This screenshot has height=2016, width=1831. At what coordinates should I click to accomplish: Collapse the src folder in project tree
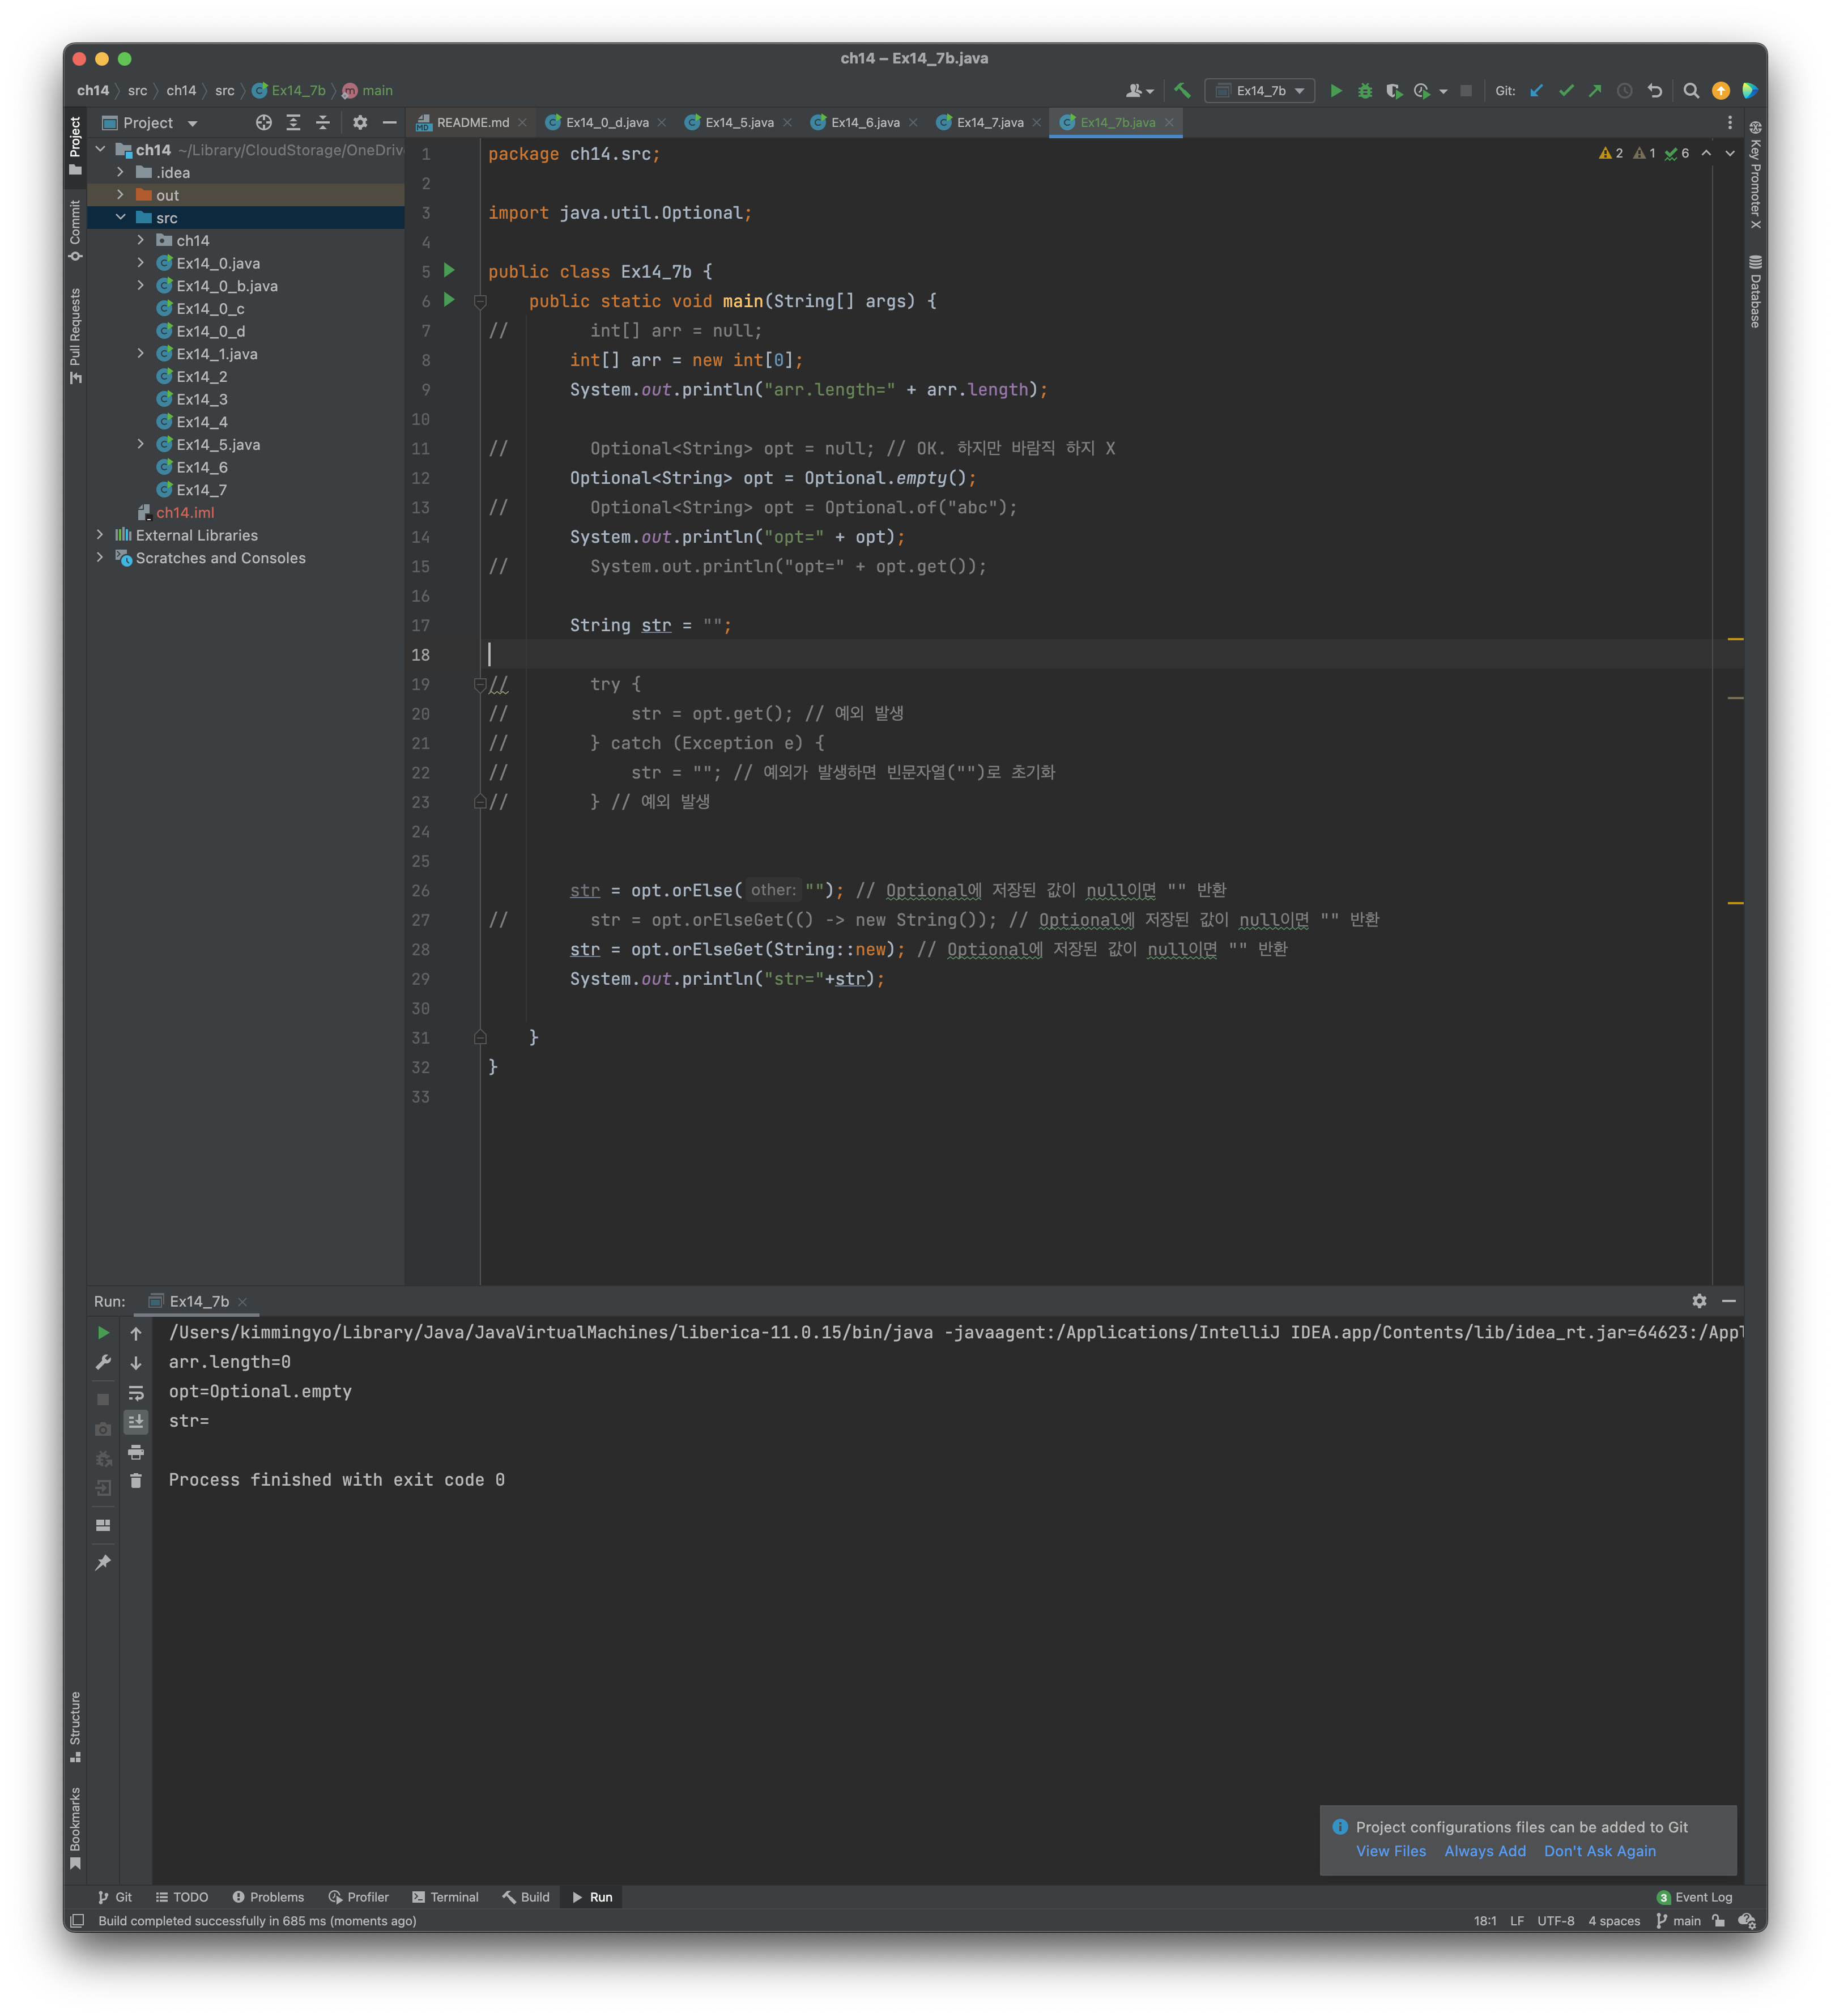tap(120, 218)
